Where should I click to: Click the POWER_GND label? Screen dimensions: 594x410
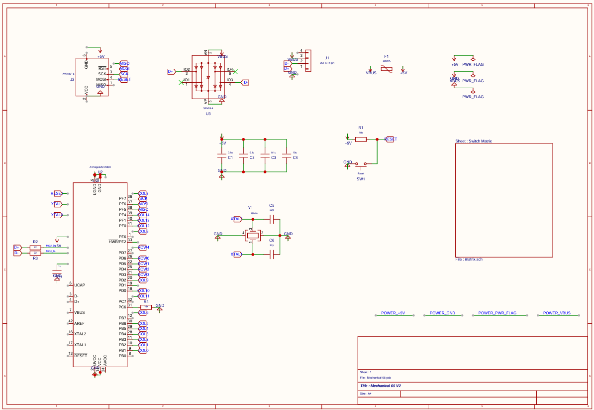click(x=442, y=313)
